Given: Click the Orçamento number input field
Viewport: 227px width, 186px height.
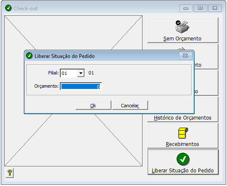Looking at the screenshot, I should click(x=81, y=86).
